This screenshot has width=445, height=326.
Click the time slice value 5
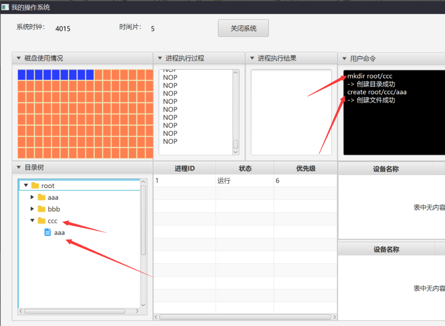(153, 29)
